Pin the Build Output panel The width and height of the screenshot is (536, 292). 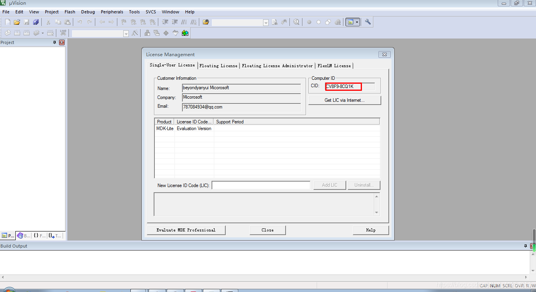[525, 246]
